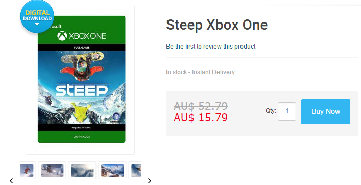Click the Ubisoft logo on the game cover
The height and width of the screenshot is (185, 361).
point(115,118)
